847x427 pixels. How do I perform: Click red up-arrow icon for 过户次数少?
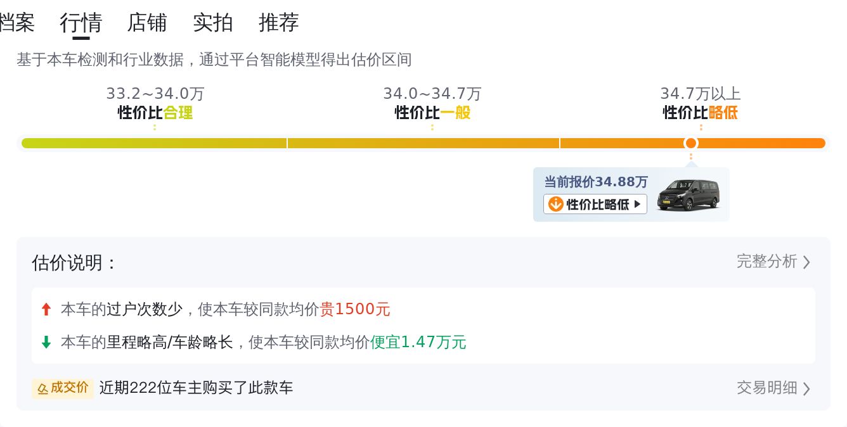click(46, 309)
